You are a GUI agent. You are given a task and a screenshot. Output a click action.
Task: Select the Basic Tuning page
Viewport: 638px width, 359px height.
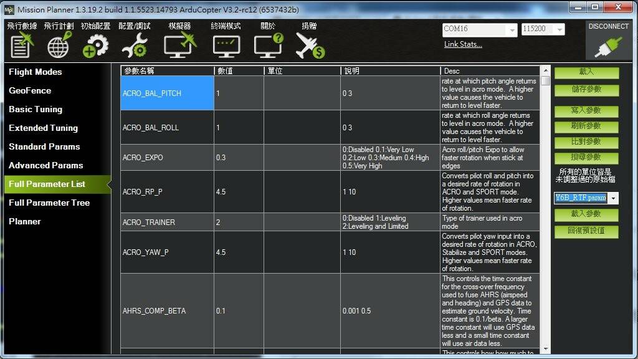(x=36, y=110)
